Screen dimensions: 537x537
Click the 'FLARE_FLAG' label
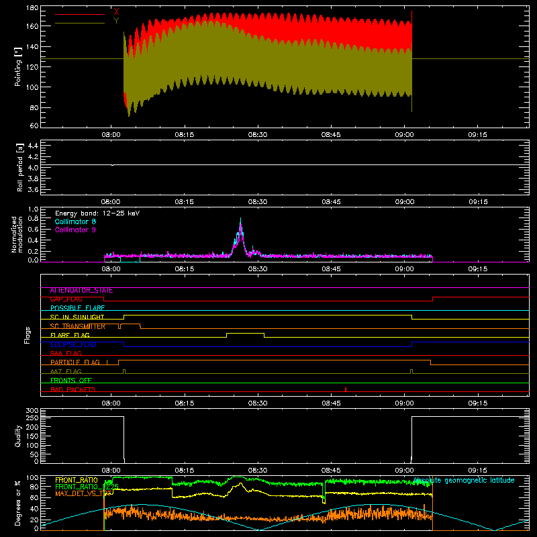70,335
